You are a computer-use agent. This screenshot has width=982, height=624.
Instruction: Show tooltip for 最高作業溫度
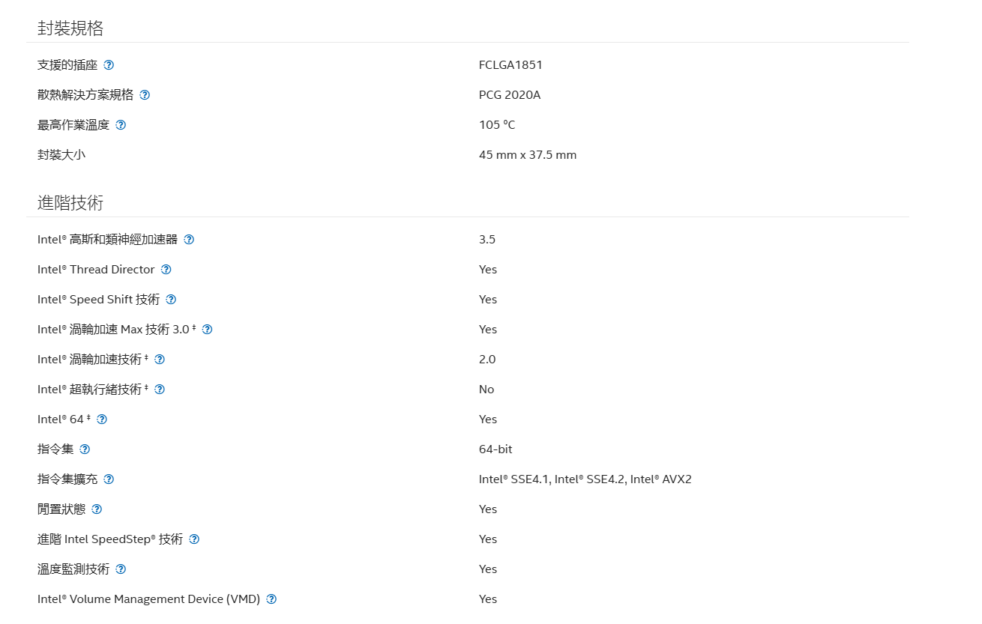coord(121,125)
